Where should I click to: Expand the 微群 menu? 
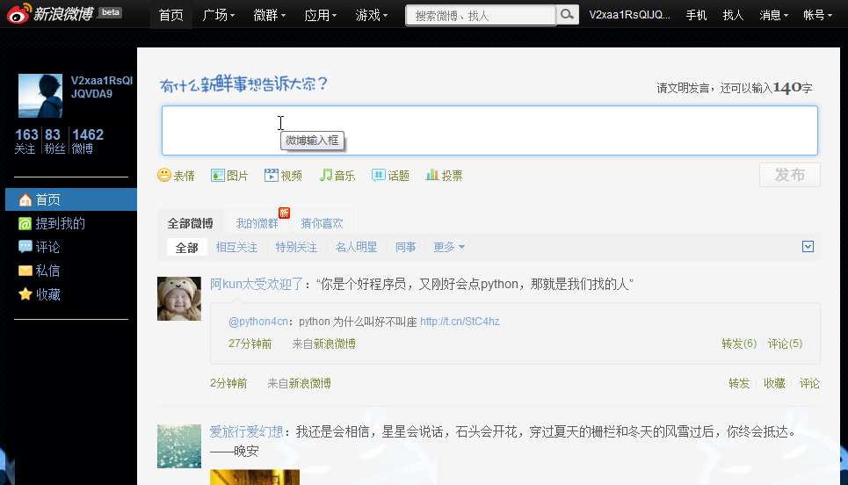269,15
